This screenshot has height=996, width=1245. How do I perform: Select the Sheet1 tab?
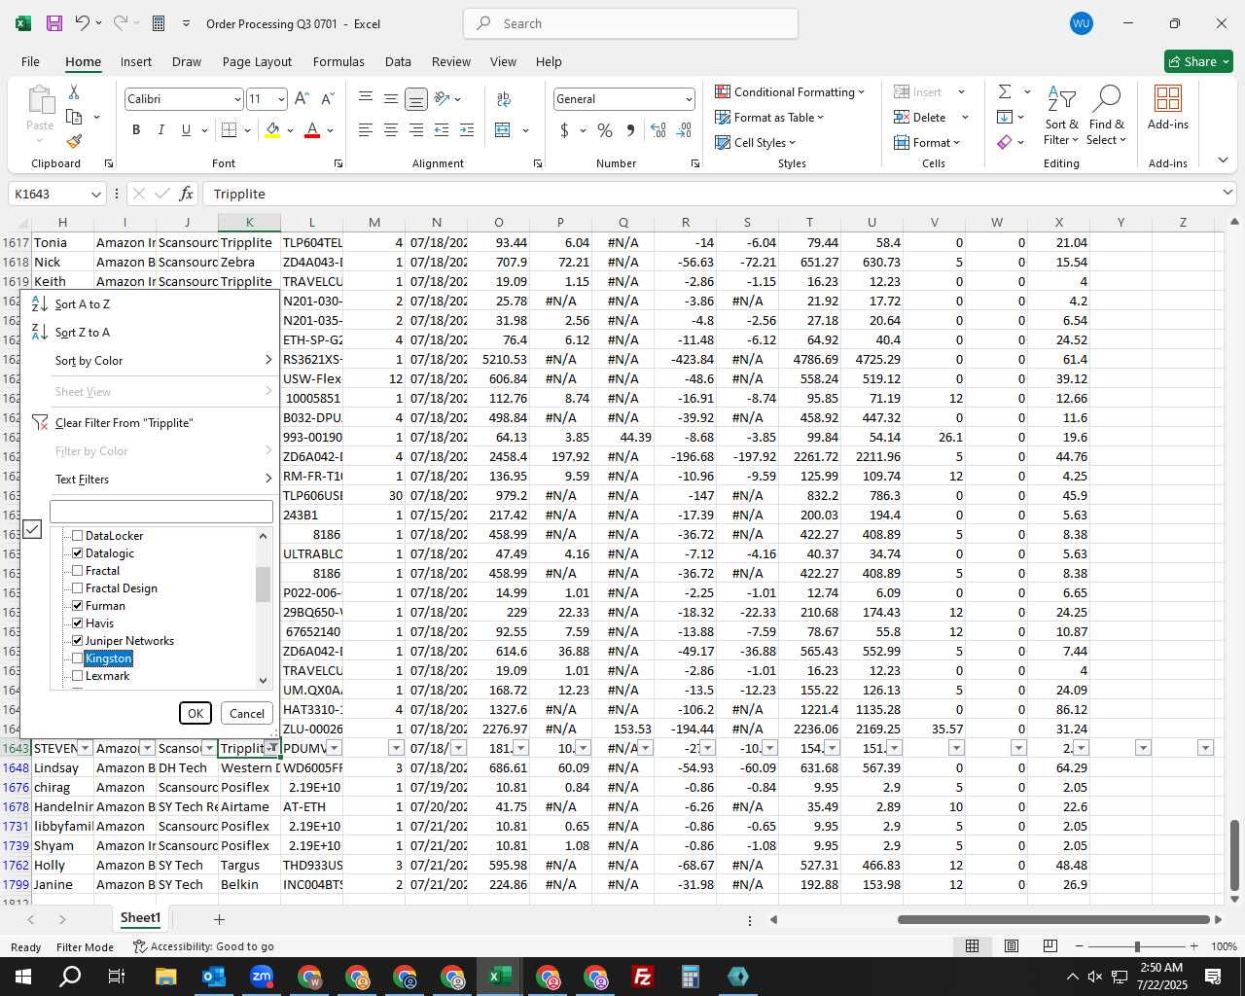140,918
